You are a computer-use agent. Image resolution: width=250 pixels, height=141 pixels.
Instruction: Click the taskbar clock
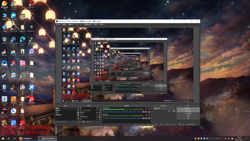(239, 138)
